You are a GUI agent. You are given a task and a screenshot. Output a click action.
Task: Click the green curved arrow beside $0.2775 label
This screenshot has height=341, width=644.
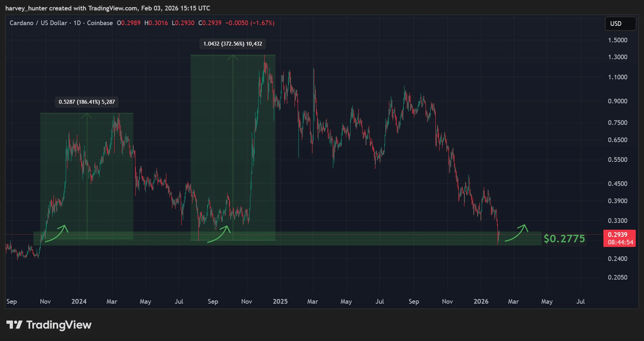pyautogui.click(x=516, y=233)
